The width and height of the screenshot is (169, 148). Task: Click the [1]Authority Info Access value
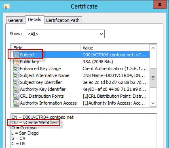[x=114, y=103]
